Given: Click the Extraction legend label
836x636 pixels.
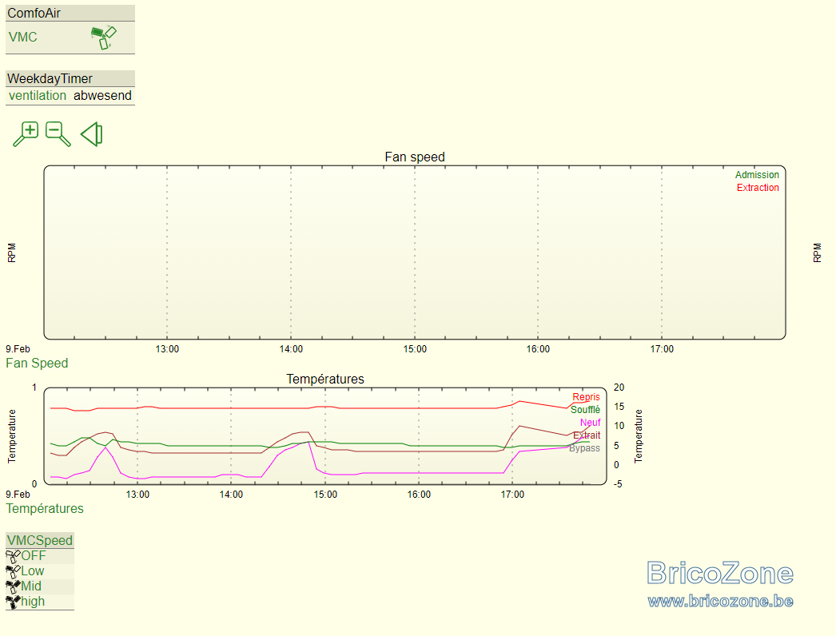Looking at the screenshot, I should (758, 188).
